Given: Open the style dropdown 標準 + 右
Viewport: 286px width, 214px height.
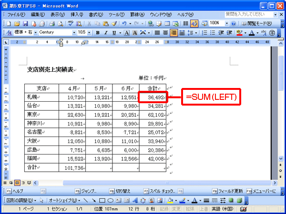Looking at the screenshot, I should click(36, 33).
